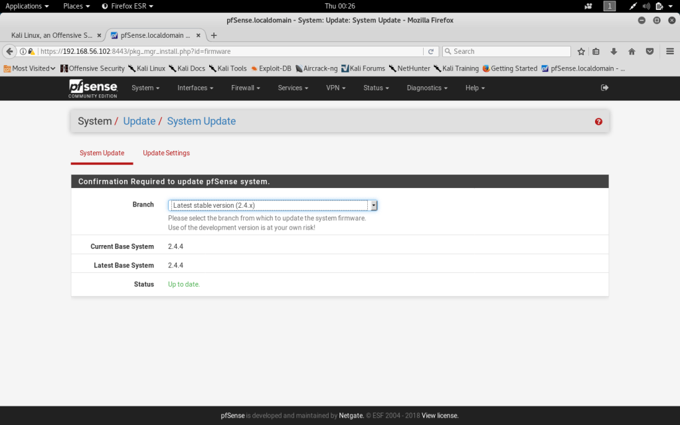Screen dimensions: 680x425
Task: Open the View license link
Action: click(x=440, y=416)
